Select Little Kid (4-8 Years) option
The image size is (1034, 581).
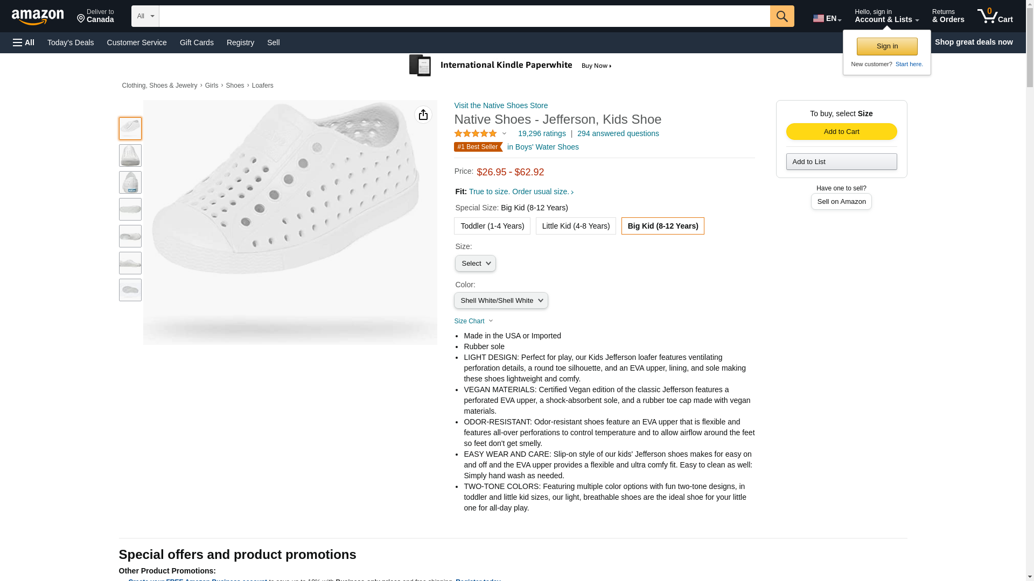point(575,226)
